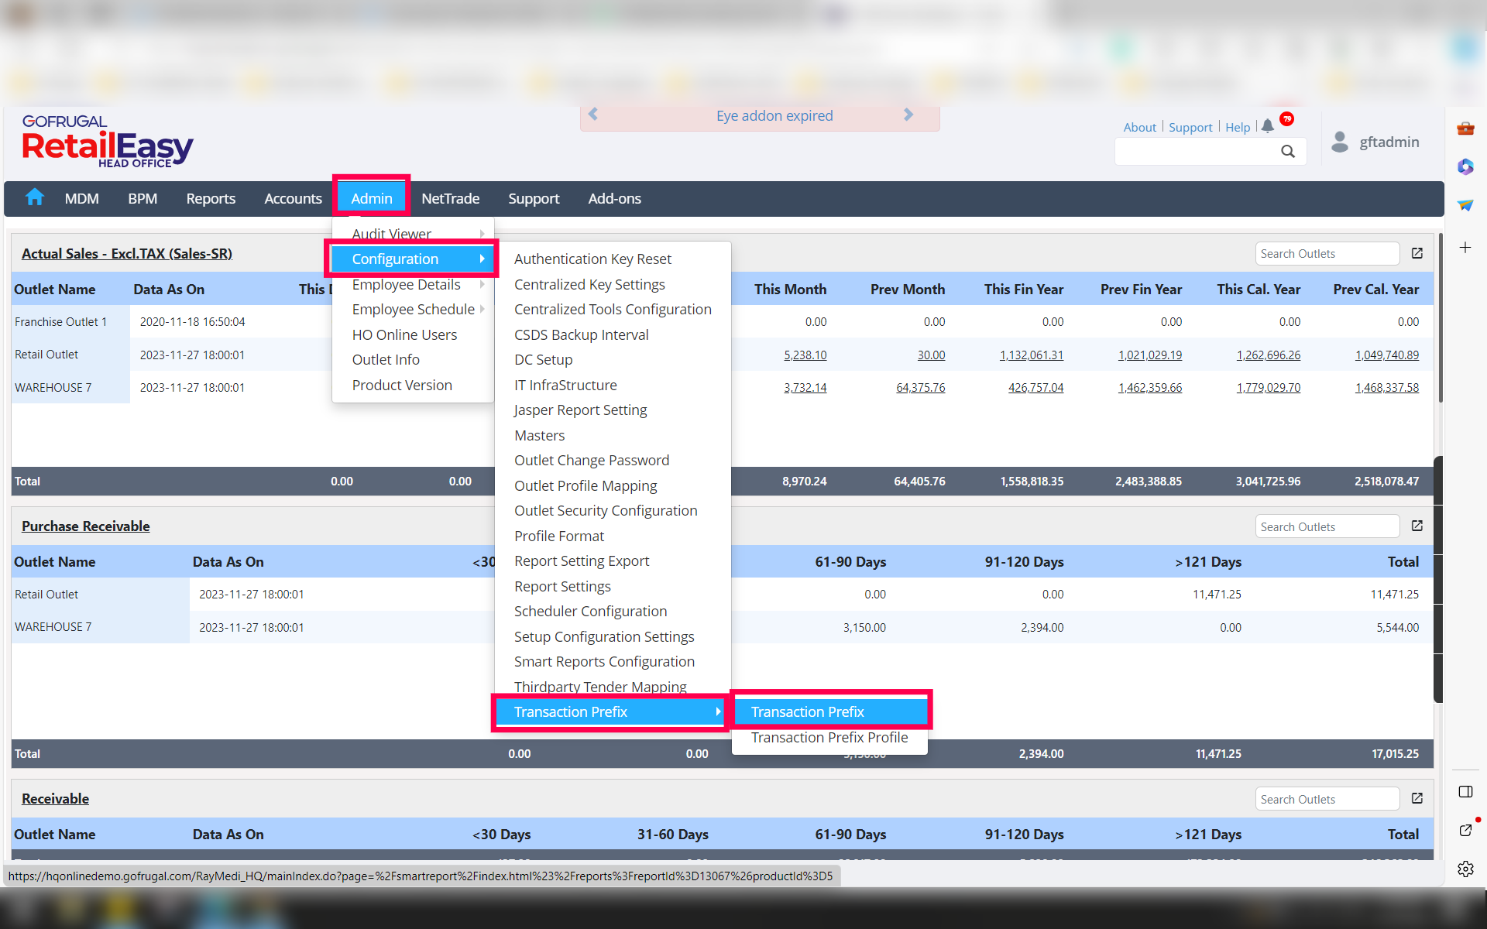The image size is (1487, 929).
Task: Click the sidebar plus add icon
Action: point(1465,248)
